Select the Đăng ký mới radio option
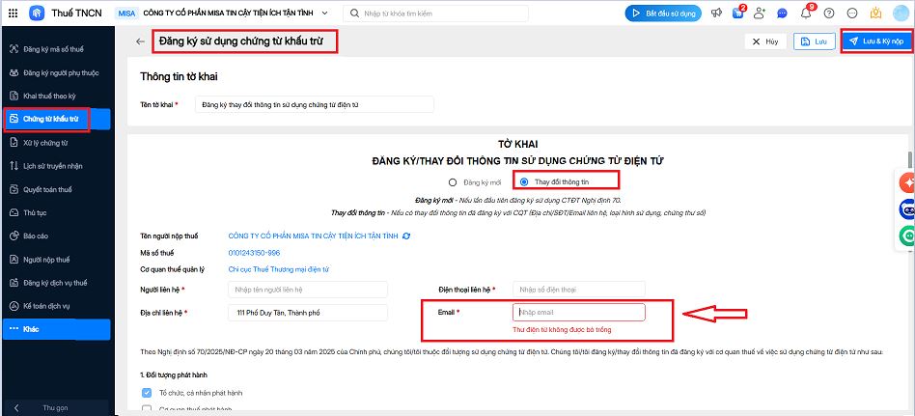 click(x=453, y=182)
